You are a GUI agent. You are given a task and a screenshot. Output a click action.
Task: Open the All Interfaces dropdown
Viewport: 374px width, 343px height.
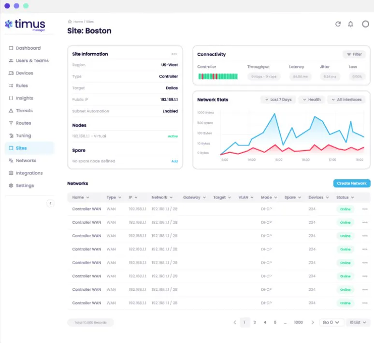(x=346, y=100)
